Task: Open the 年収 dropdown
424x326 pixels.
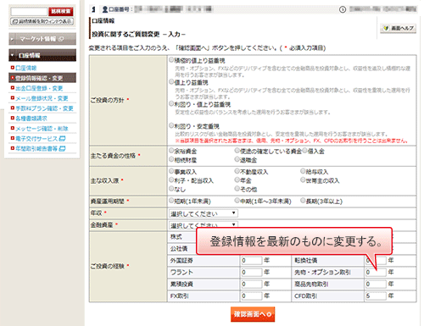Action: tap(204, 213)
